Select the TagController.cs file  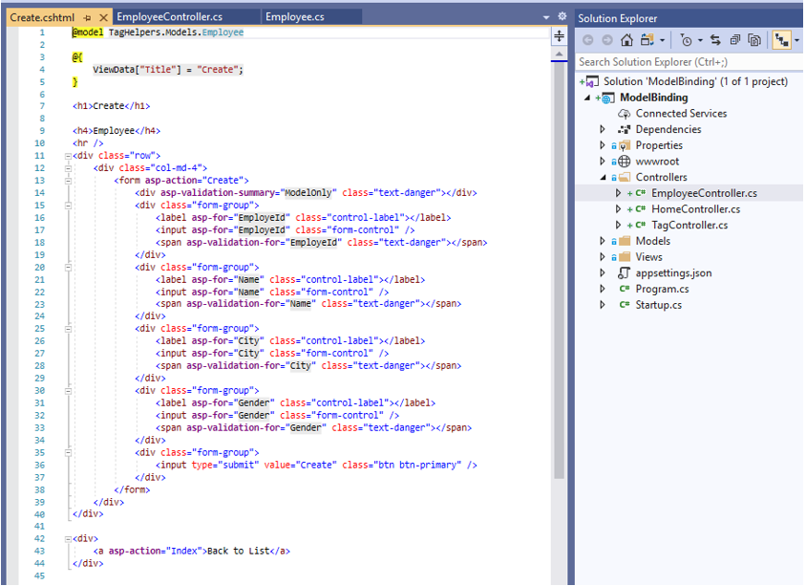coord(689,226)
